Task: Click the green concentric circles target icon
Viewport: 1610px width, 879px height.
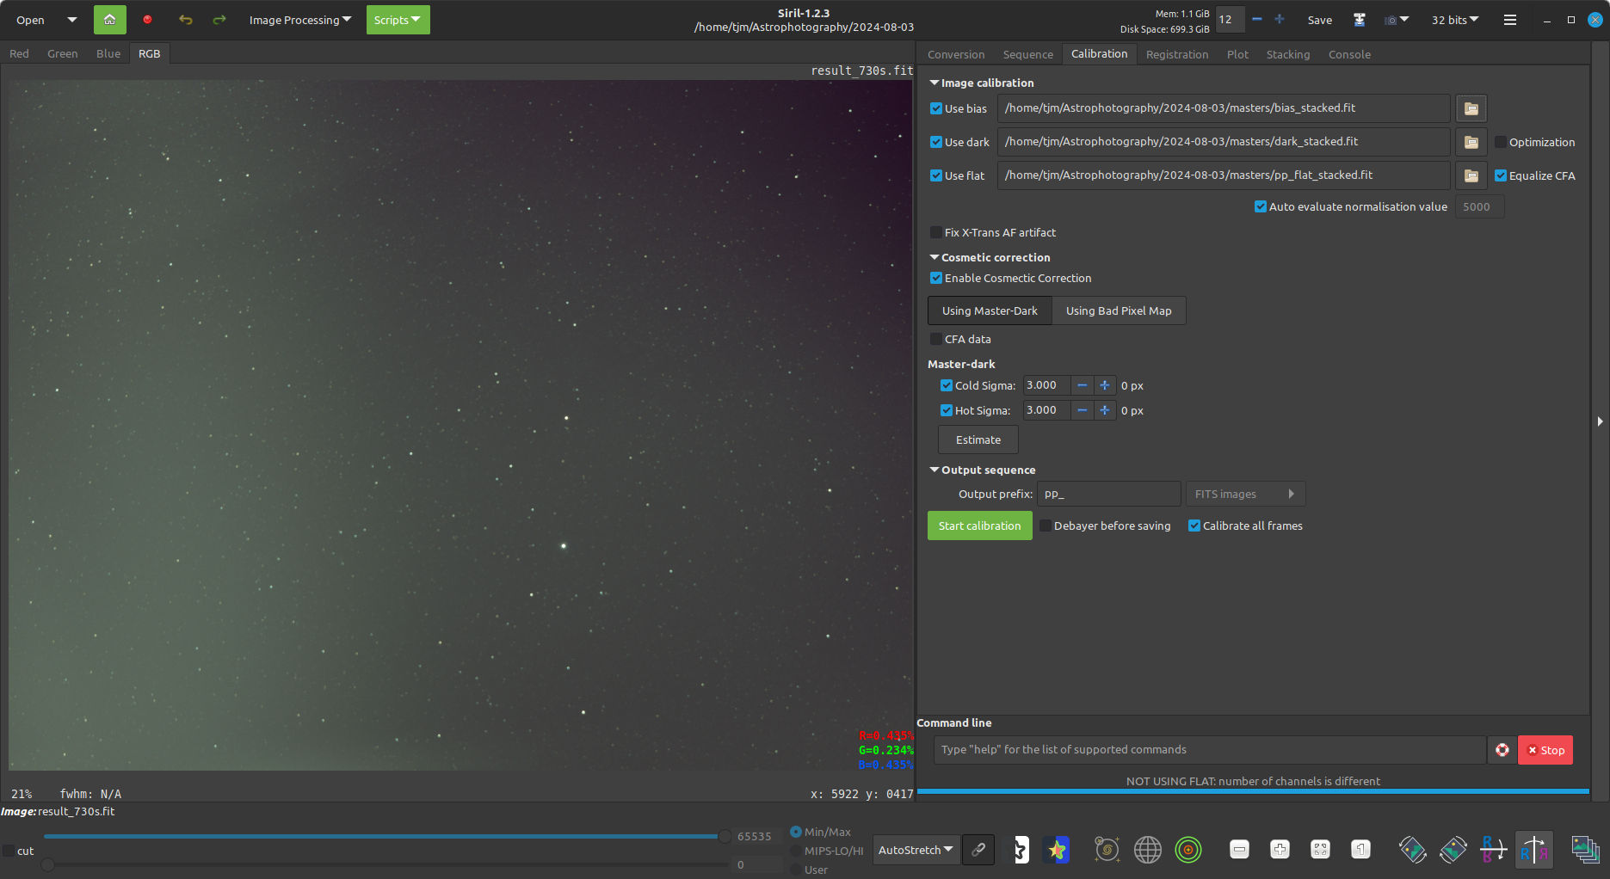Action: (x=1188, y=850)
